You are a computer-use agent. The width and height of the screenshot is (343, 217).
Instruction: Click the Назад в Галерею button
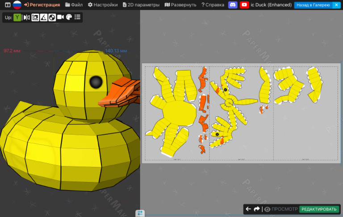[313, 5]
